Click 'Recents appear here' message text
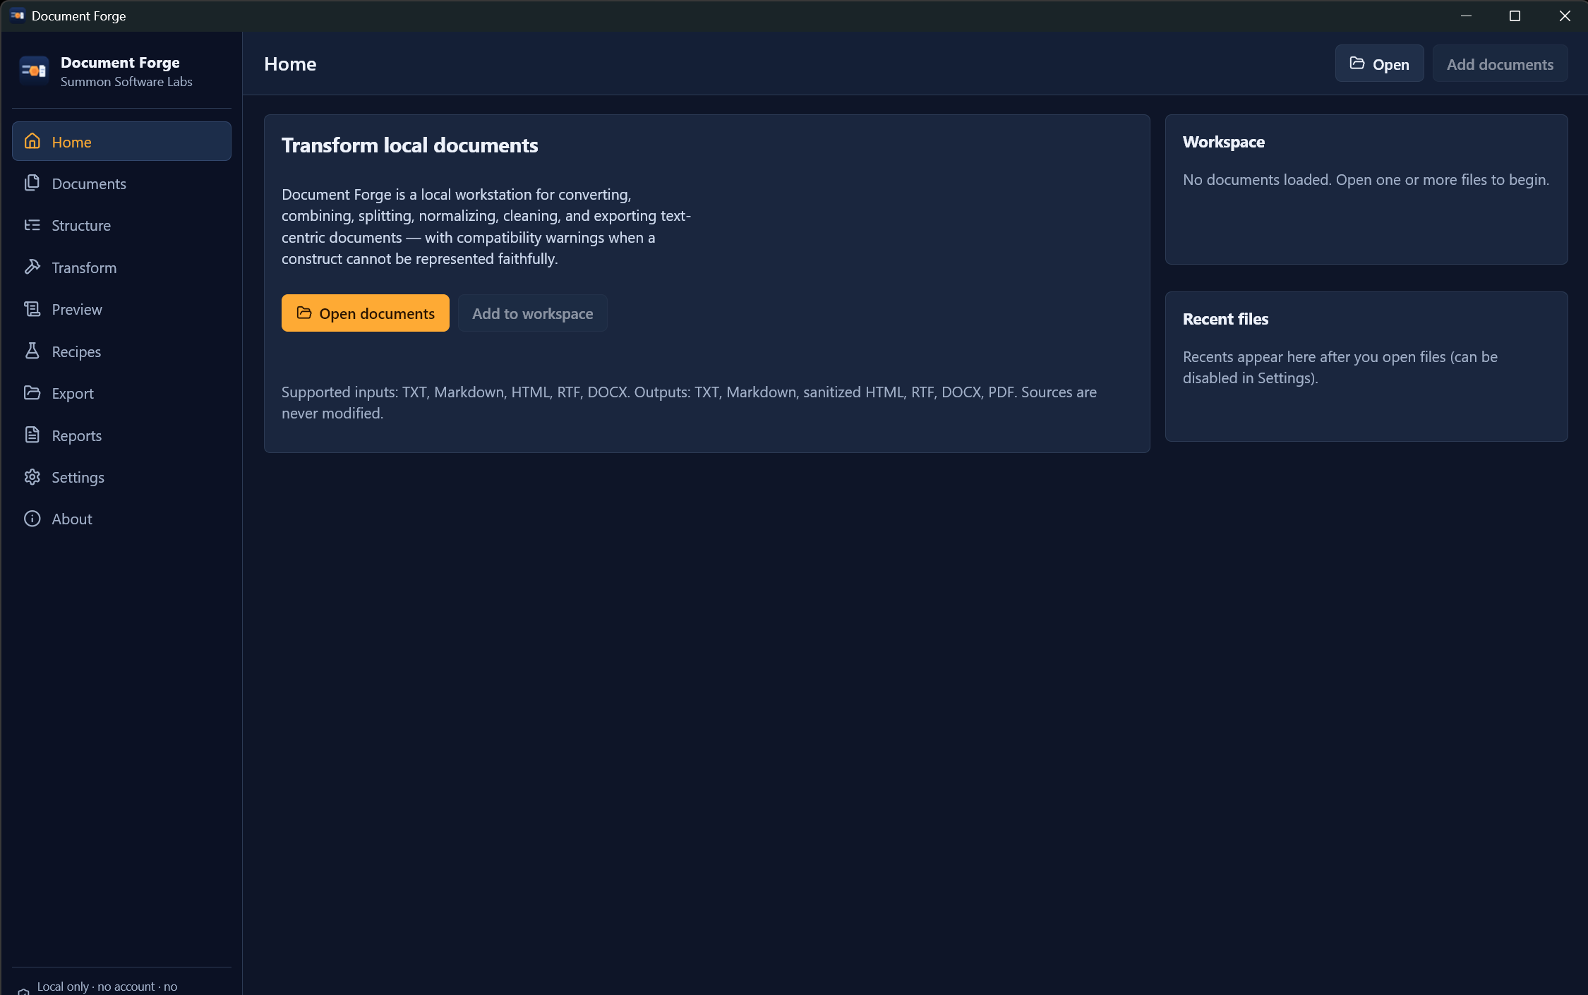Image resolution: width=1588 pixels, height=995 pixels. click(1340, 367)
